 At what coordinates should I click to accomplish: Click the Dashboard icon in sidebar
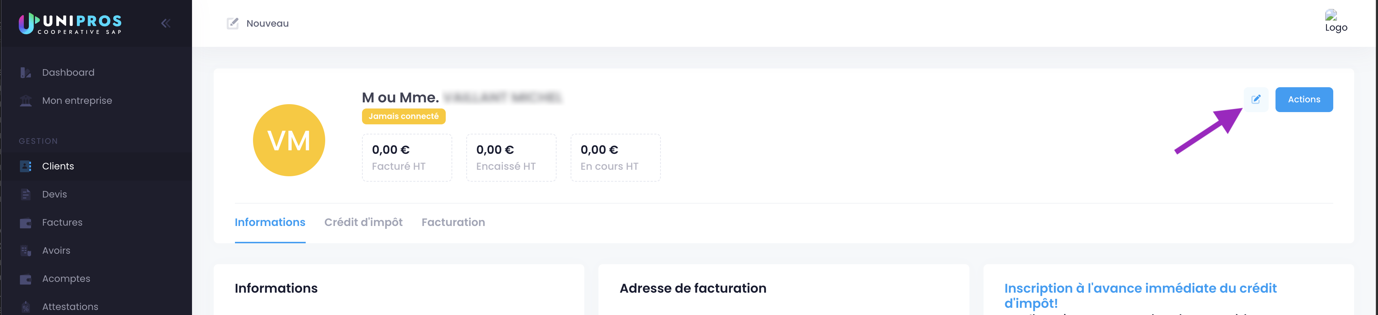click(26, 72)
